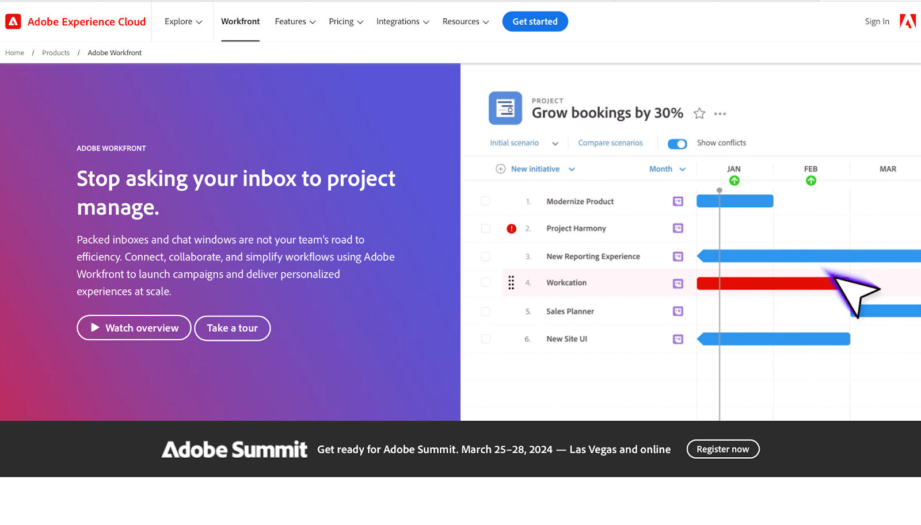Check the checkbox for Sales Planner
The height and width of the screenshot is (525, 921).
pos(485,311)
